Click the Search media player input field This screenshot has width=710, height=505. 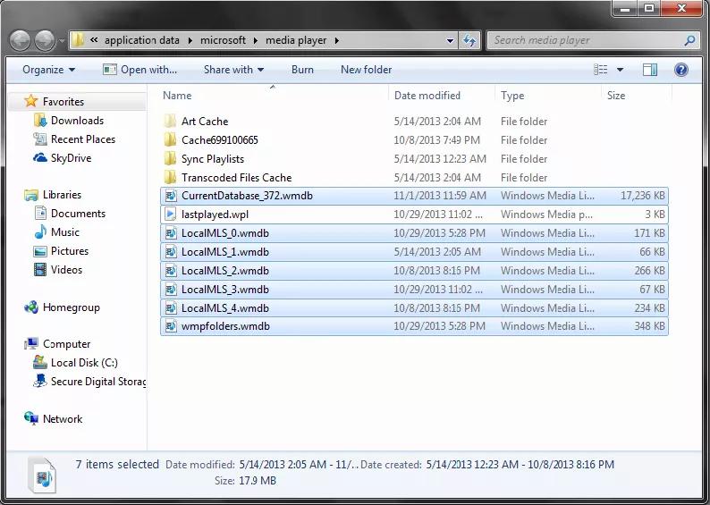click(586, 40)
